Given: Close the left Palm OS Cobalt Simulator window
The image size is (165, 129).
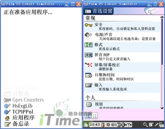Looking at the screenshot, I should click(79, 4).
